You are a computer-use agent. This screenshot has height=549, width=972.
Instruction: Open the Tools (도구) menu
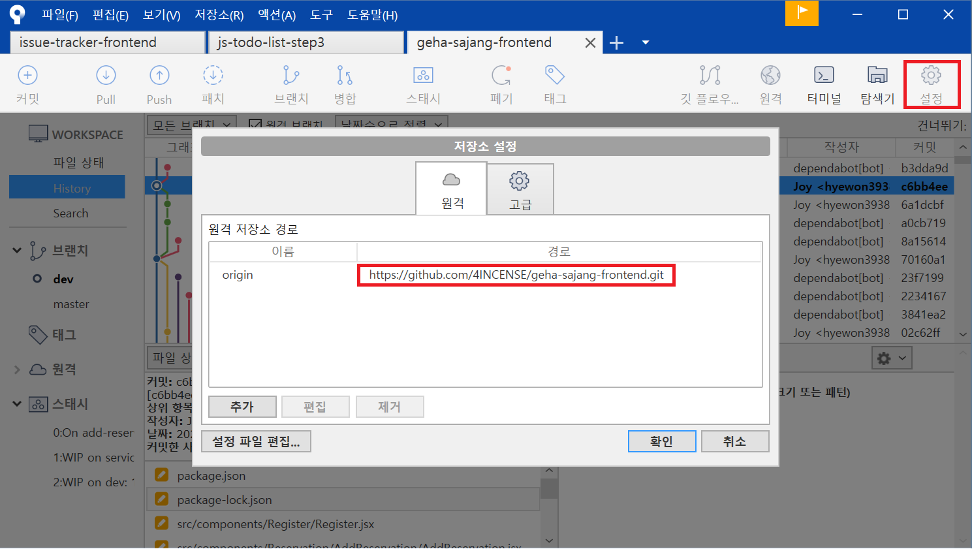[x=321, y=15]
